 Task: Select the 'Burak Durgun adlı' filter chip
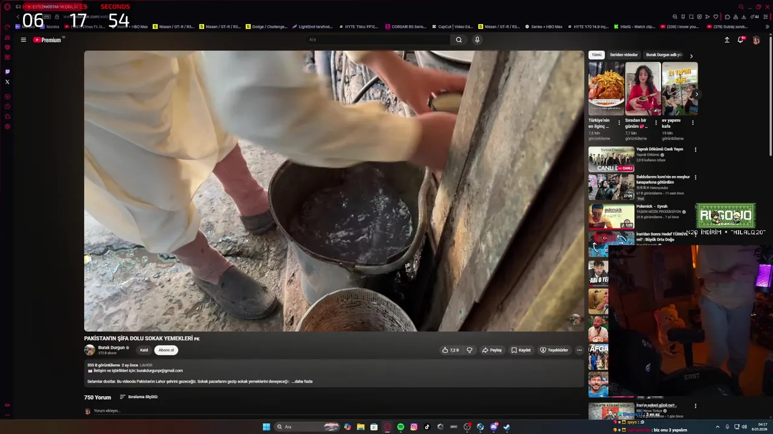(664, 55)
